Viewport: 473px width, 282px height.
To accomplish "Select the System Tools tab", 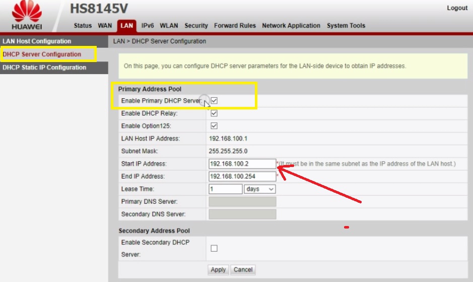I will [346, 26].
